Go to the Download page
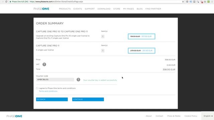Screen dimensions: 214x120 click(104, 9)
